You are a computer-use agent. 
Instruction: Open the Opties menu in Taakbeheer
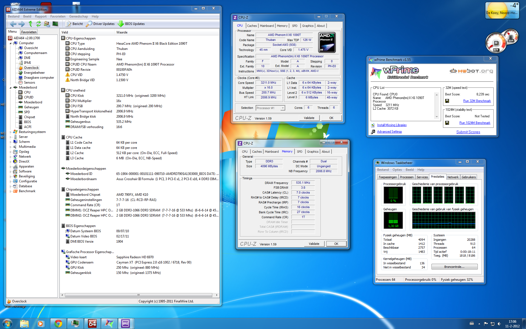coord(397,170)
